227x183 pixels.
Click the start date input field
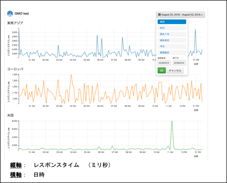[164, 63]
